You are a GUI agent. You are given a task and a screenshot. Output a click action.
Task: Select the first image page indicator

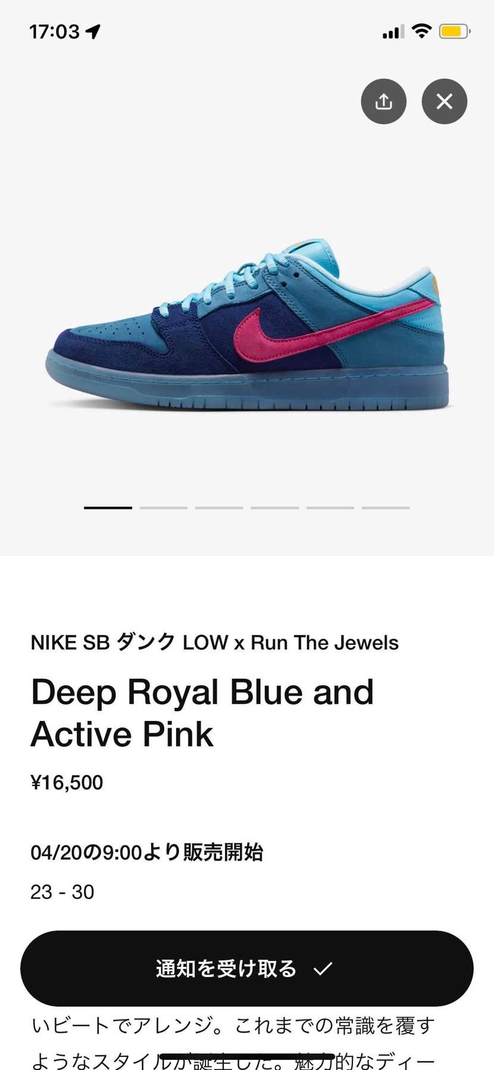coord(108,508)
